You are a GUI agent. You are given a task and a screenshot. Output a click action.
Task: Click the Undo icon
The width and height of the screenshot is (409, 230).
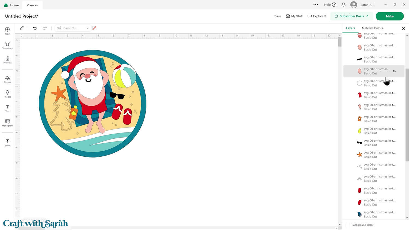point(35,28)
